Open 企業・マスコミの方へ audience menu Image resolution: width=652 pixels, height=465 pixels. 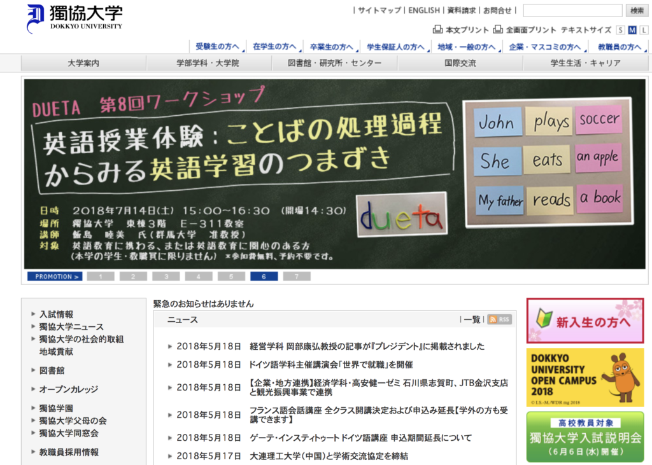point(545,46)
